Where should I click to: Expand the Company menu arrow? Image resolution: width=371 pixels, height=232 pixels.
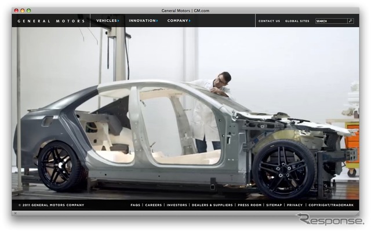click(190, 21)
